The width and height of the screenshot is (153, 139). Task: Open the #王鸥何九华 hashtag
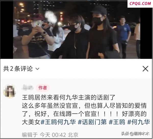(x=58, y=122)
